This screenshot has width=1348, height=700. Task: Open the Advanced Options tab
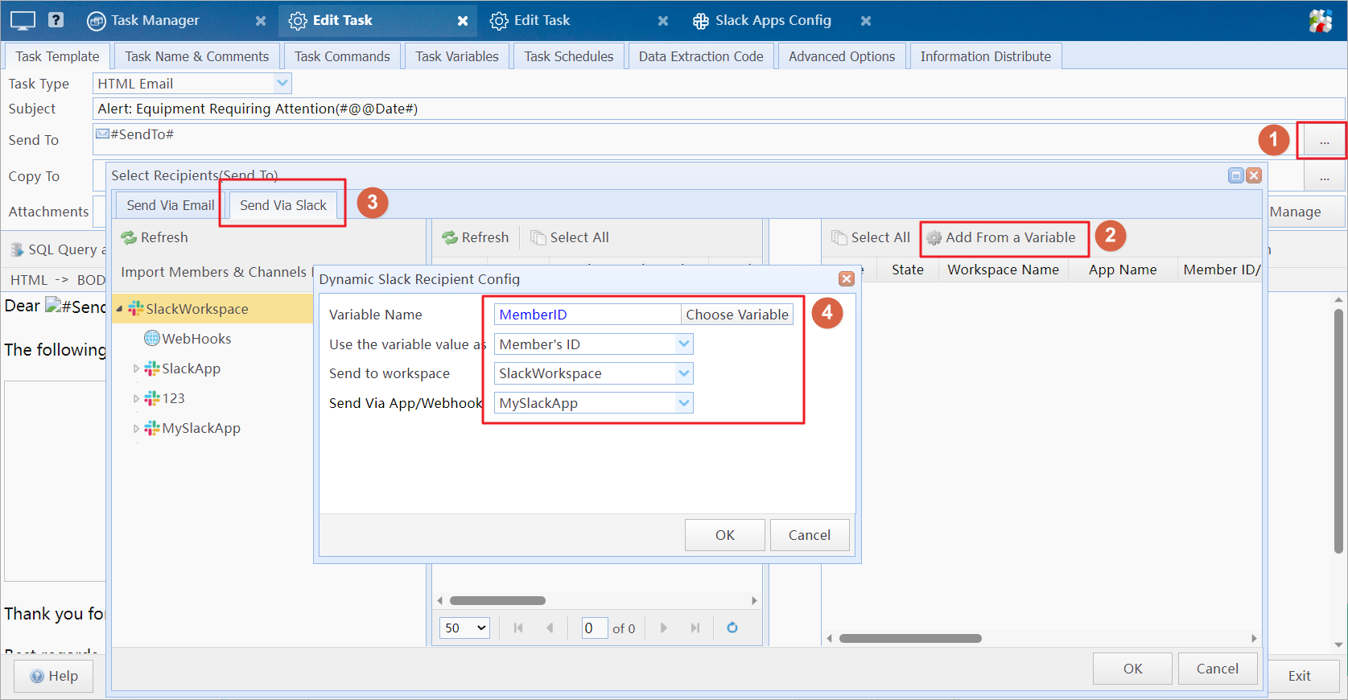pos(842,56)
